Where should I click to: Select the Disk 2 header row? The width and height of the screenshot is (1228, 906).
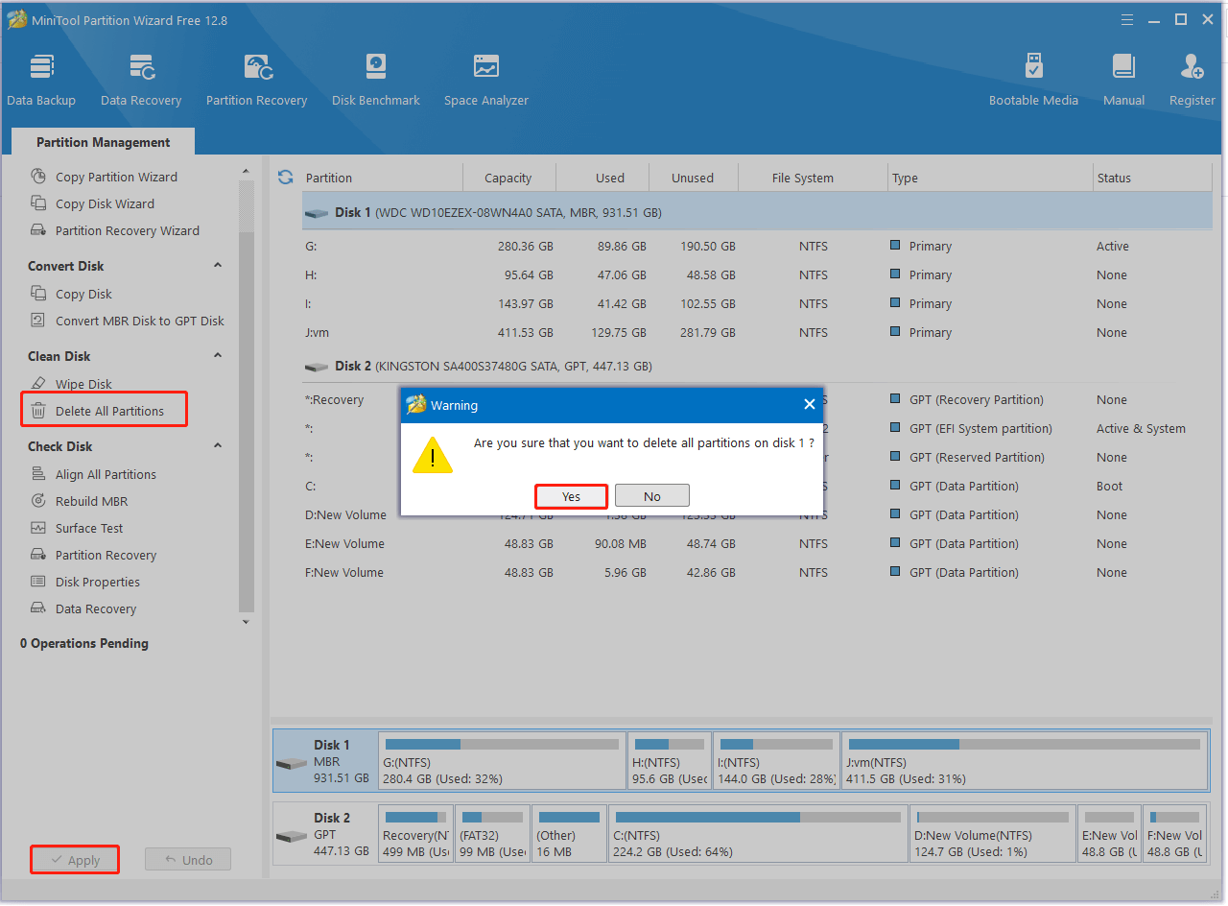coord(757,367)
